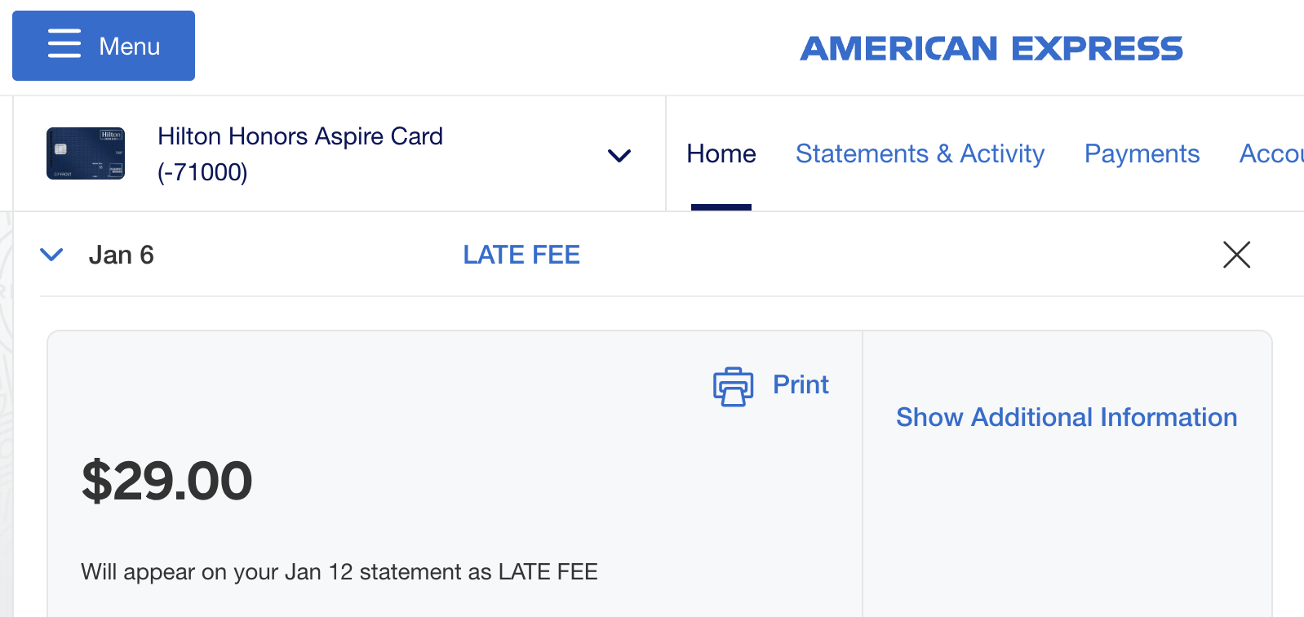Click the card number ending (-71000)
Image resolution: width=1304 pixels, height=617 pixels.
click(202, 172)
